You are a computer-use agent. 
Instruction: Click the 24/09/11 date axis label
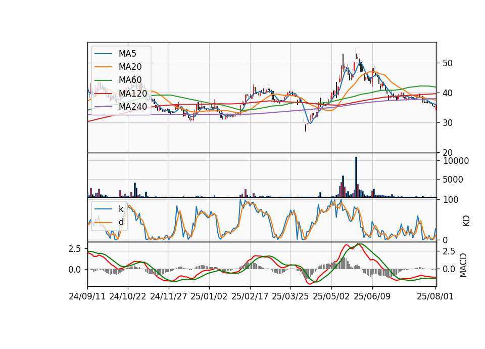[87, 296]
